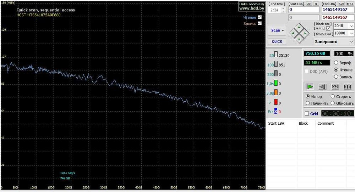Click the HGST HTS541075A9E680 drive label
This screenshot has width=355, height=192.
pyautogui.click(x=38, y=15)
